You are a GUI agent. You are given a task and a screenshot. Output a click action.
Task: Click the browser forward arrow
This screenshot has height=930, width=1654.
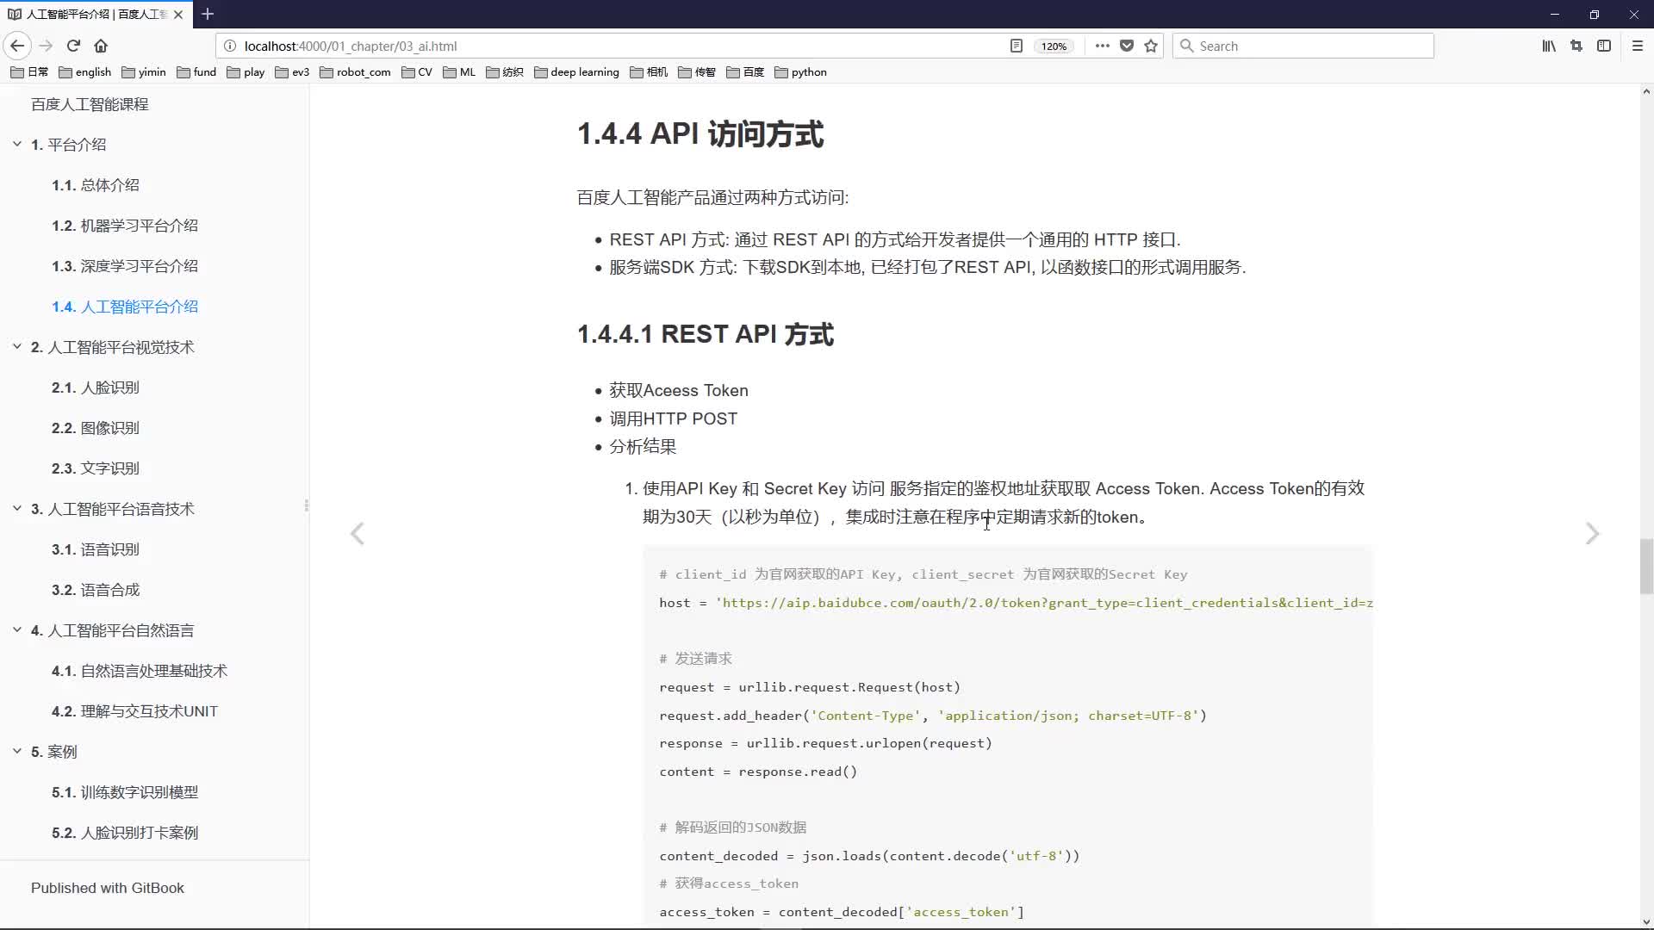(x=47, y=46)
